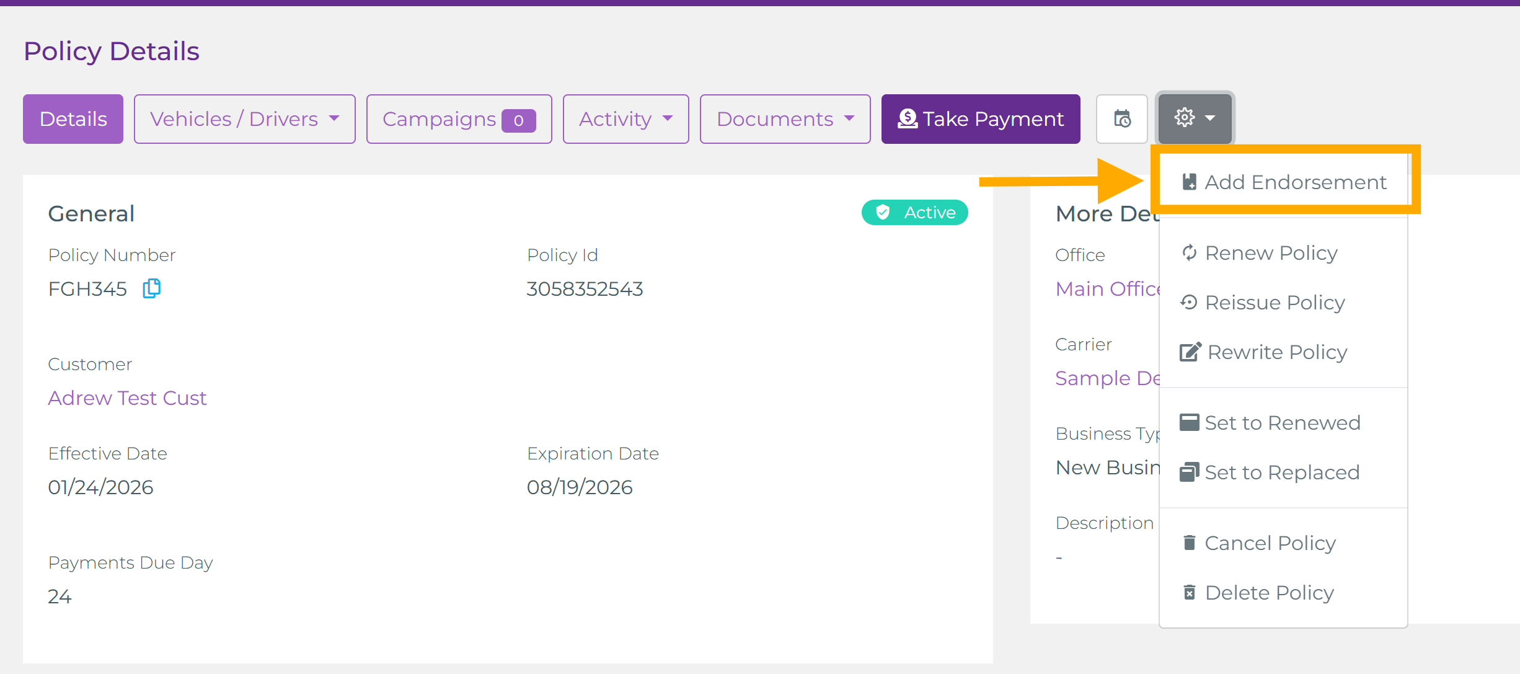Open the gear settings dropdown

point(1195,118)
